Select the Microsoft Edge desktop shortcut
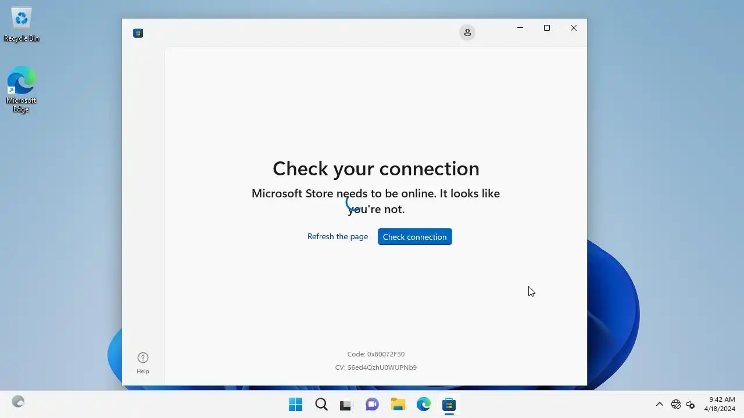The image size is (744, 418). click(22, 89)
